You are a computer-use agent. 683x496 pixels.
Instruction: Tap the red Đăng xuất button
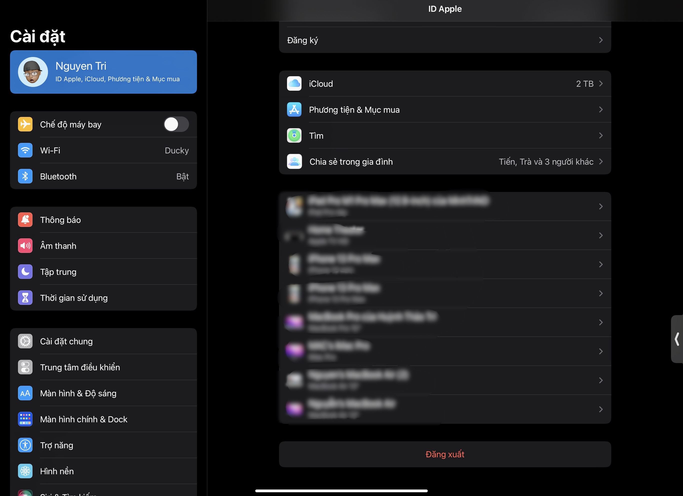pos(445,454)
